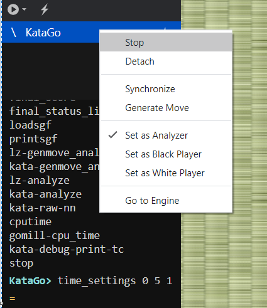Screen dimensions: 267x308
Task: Click the lightning bolt icon
Action: 45,9
